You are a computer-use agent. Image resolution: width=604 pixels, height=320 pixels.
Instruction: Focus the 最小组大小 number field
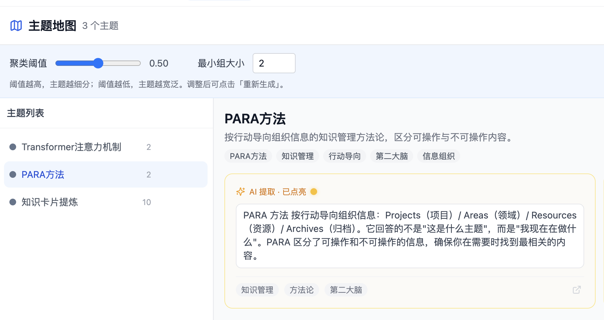pyautogui.click(x=274, y=63)
